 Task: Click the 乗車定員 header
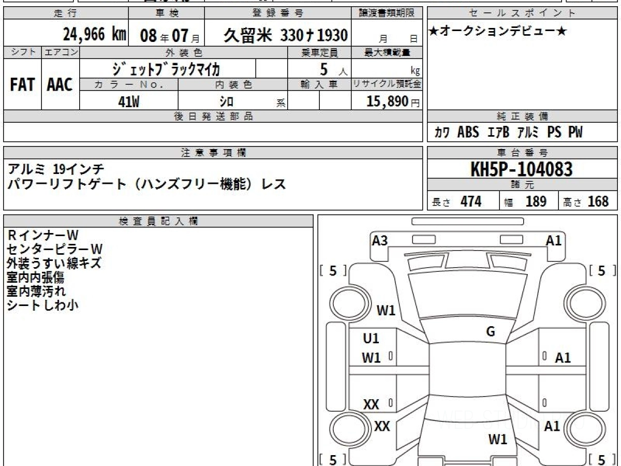pos(319,52)
